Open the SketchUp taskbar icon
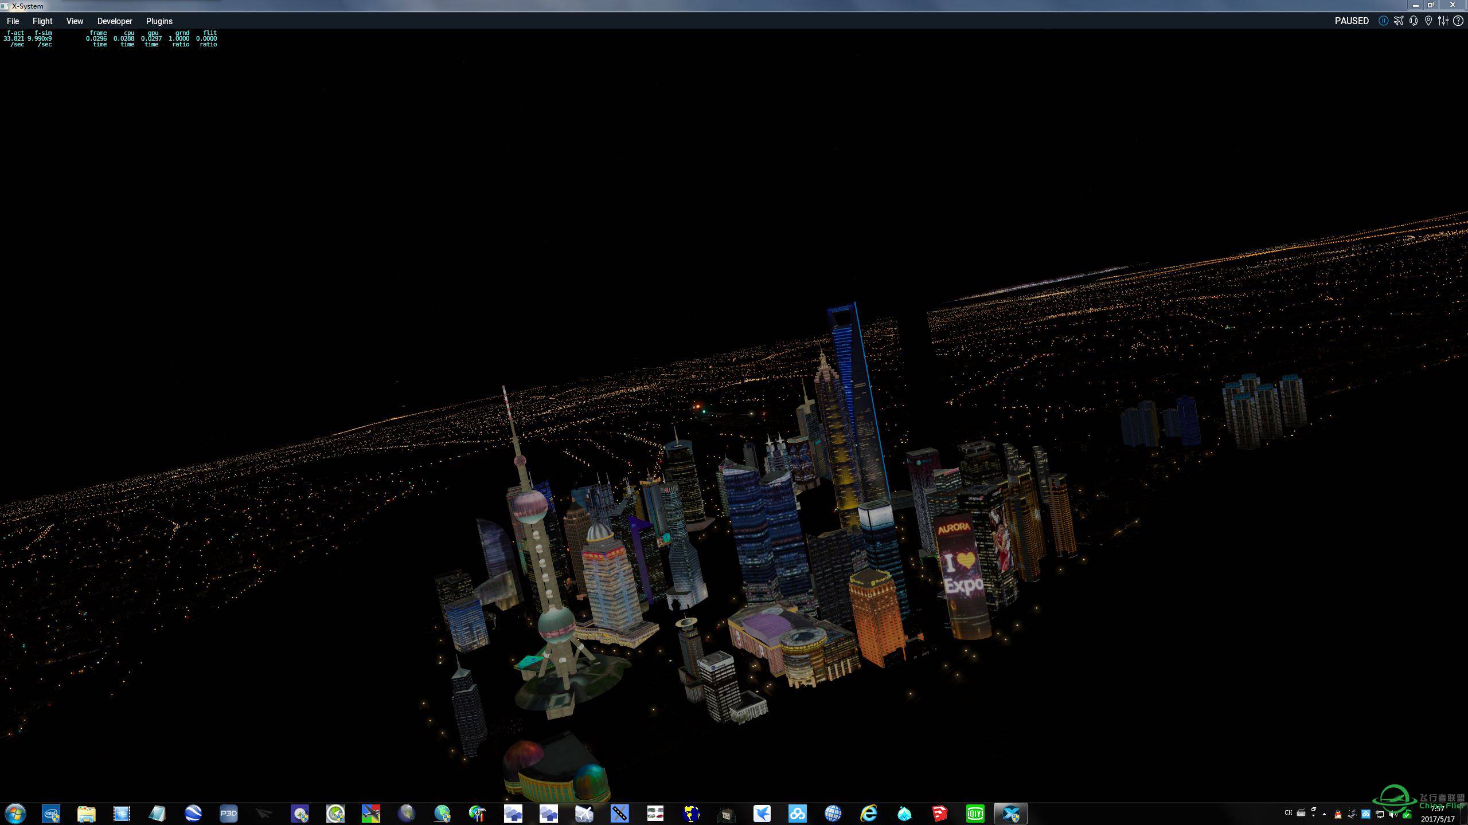Screen dimensions: 1468x825 tap(940, 814)
